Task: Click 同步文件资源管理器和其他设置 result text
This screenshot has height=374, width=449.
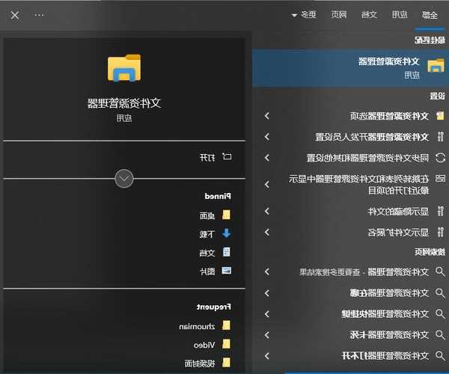Action: point(367,158)
